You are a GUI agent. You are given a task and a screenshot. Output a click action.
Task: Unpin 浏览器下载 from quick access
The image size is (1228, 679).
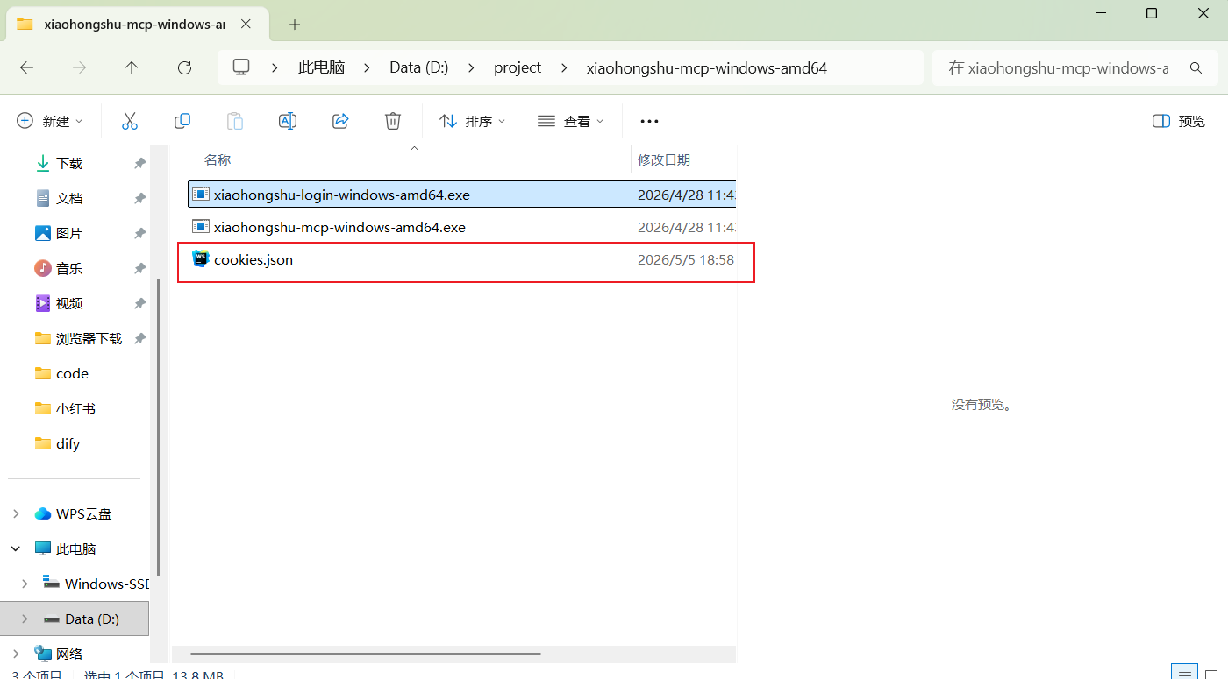(x=139, y=338)
